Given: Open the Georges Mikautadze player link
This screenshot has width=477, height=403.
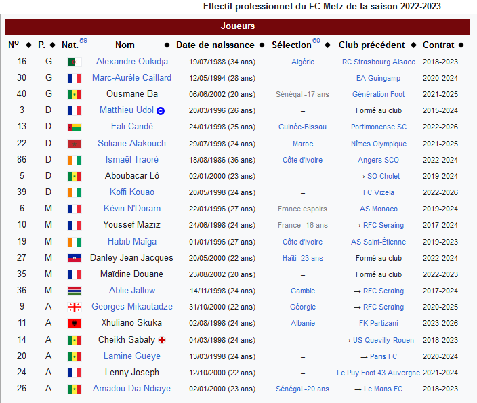Looking at the screenshot, I should 132,307.
